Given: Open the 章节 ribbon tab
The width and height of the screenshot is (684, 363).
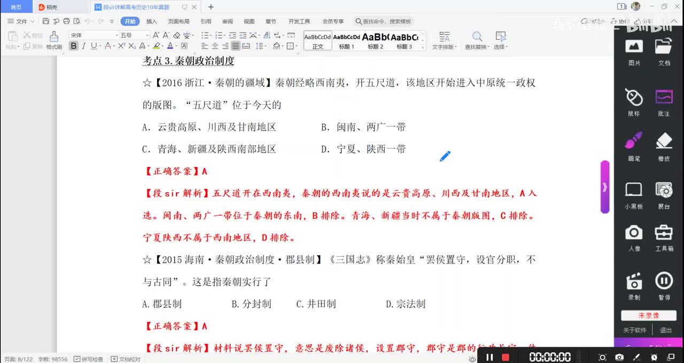Looking at the screenshot, I should (271, 21).
